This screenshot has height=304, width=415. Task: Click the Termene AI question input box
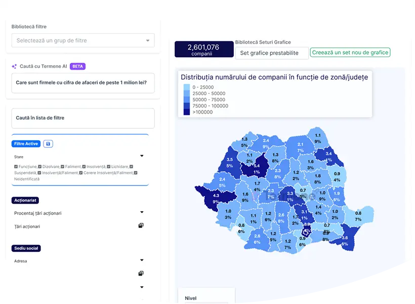(x=83, y=83)
